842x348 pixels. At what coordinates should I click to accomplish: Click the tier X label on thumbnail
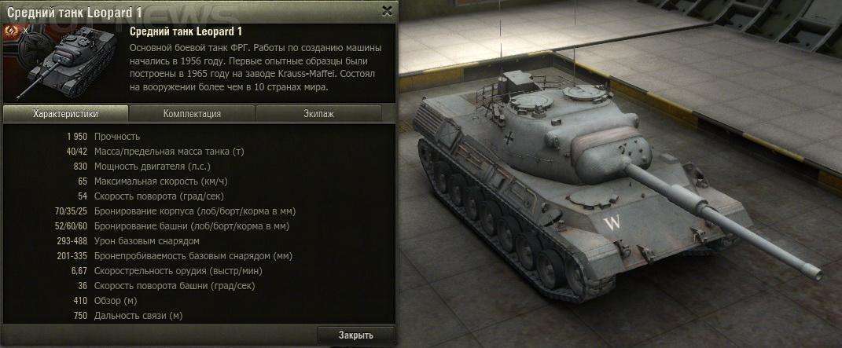tap(24, 31)
